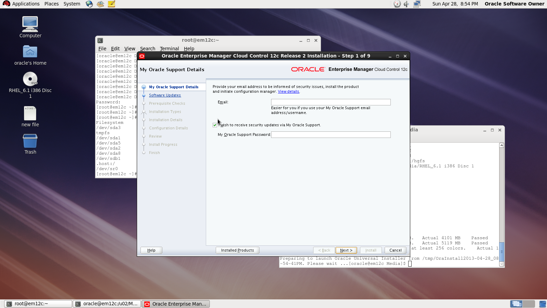Viewport: 547px width, 308px height.
Task: Launch the web browser from top panel
Action: pyautogui.click(x=89, y=4)
